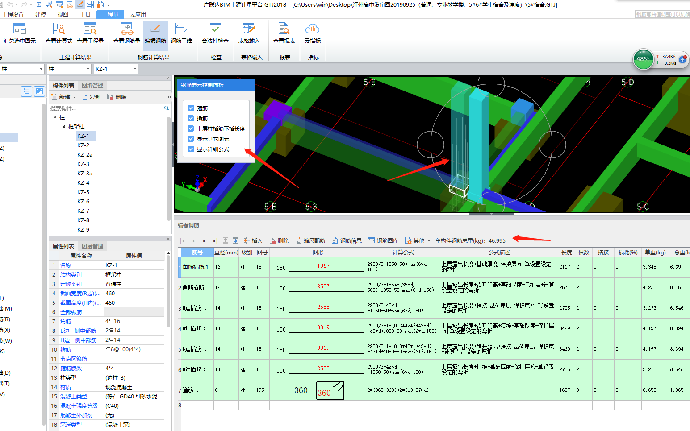Open 钢筋信息 toolbar button
This screenshot has width=690, height=431.
(347, 240)
